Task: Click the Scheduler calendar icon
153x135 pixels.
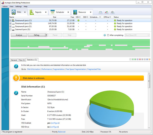Action: (x=52, y=12)
